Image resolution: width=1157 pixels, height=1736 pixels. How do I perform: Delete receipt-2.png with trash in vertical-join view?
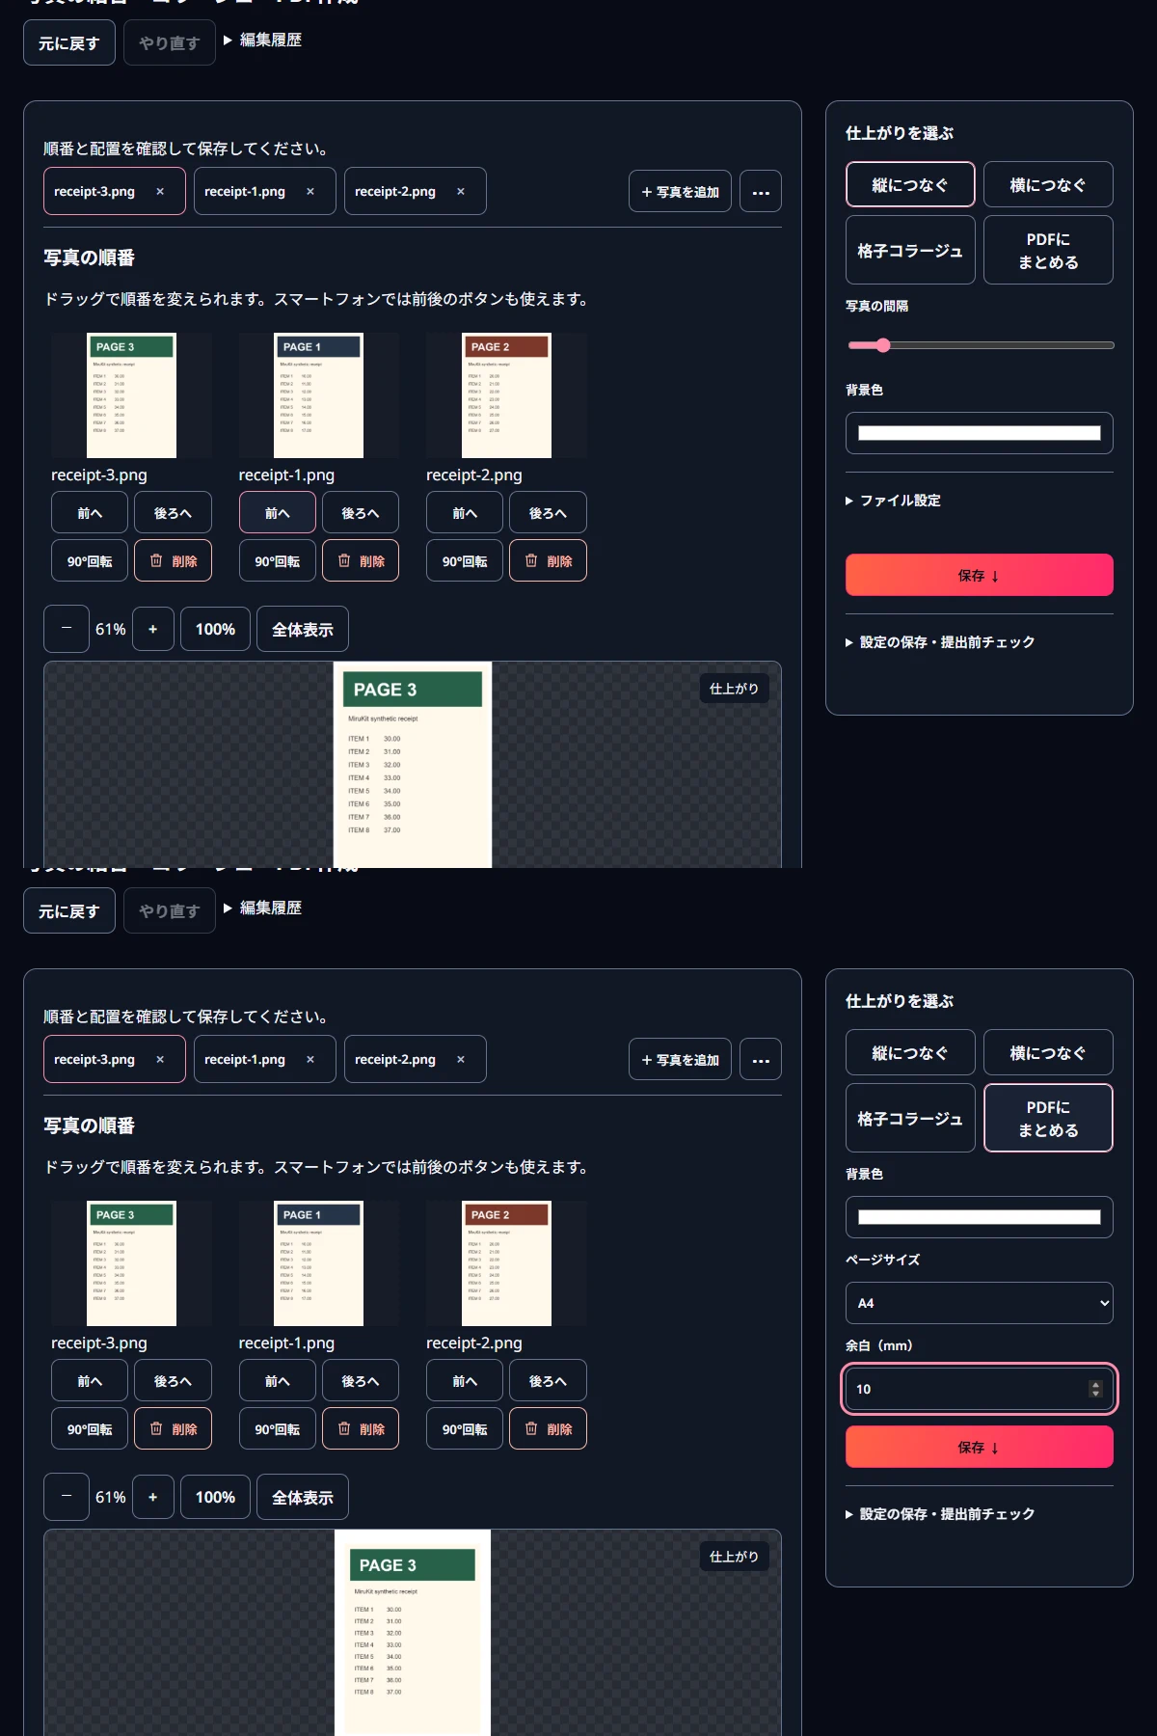[x=548, y=561]
